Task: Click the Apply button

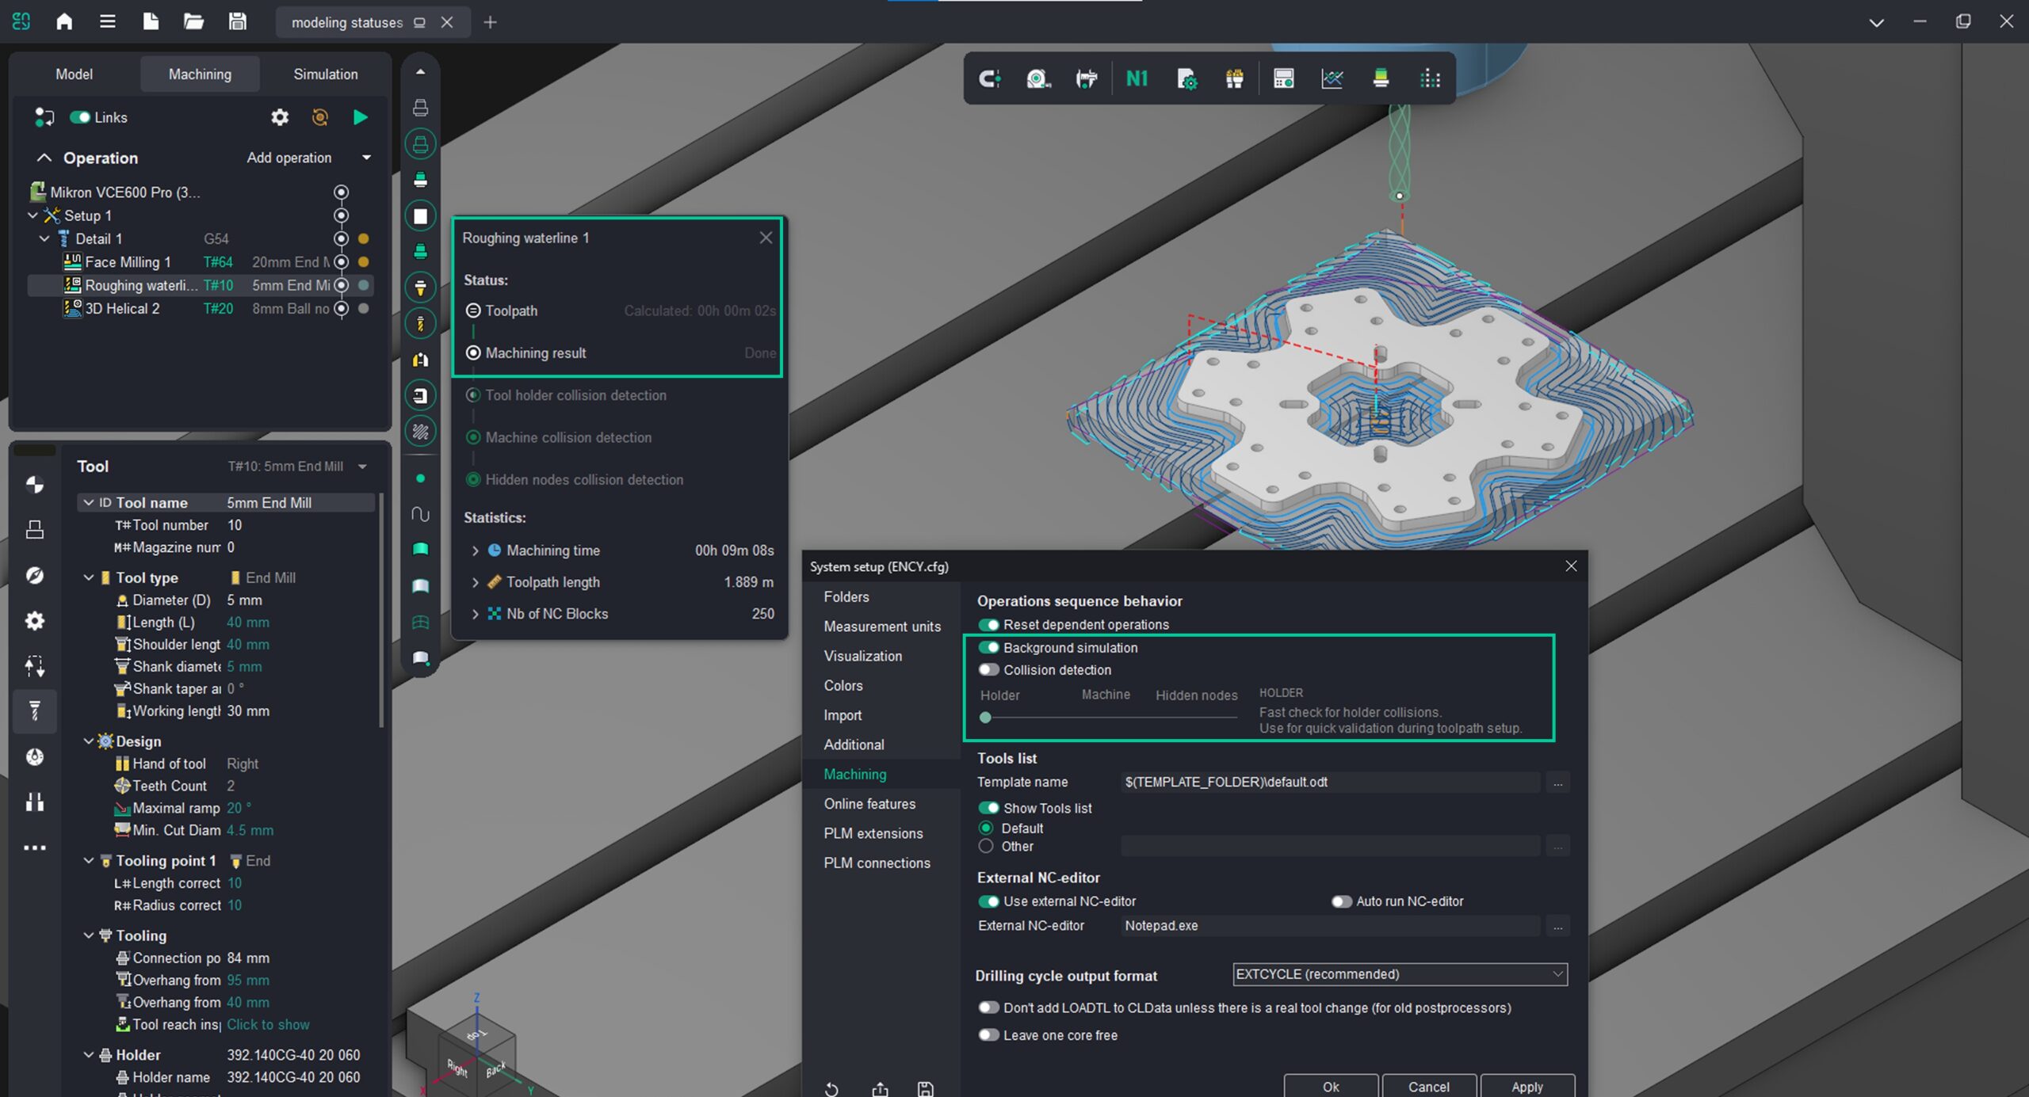Action: click(1527, 1087)
